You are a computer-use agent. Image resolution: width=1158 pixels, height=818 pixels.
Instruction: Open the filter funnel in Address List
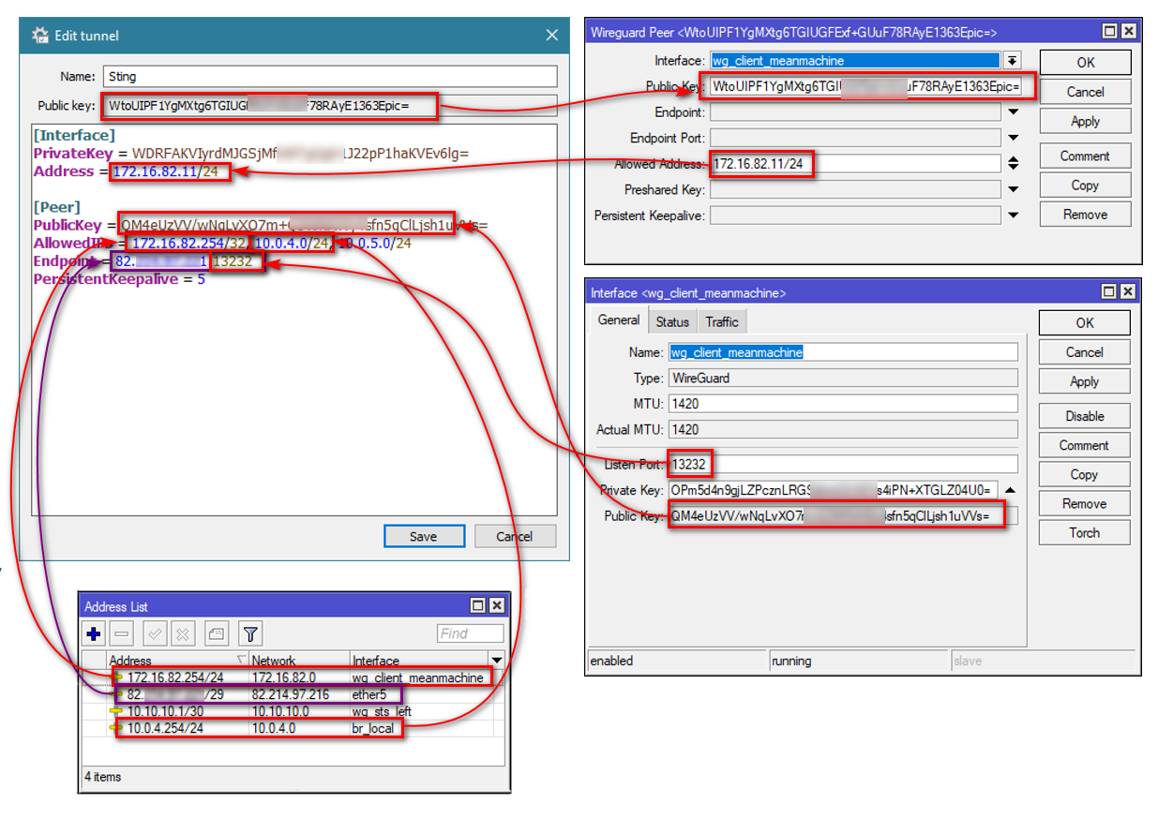(x=250, y=634)
